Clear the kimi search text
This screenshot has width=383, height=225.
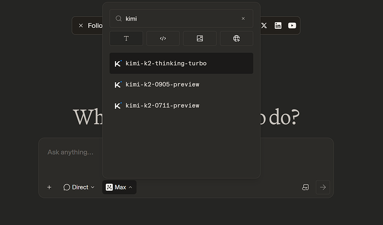pos(243,18)
